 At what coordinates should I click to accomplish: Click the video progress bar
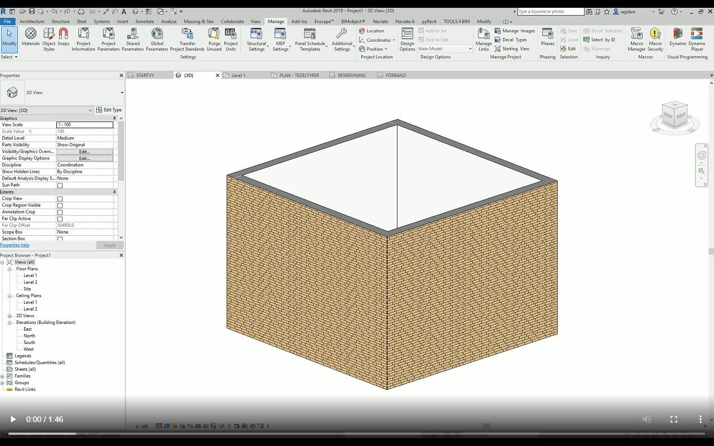coord(357,434)
